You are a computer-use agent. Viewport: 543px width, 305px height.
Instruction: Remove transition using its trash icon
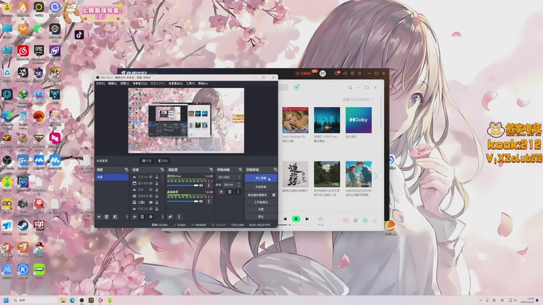point(229,192)
